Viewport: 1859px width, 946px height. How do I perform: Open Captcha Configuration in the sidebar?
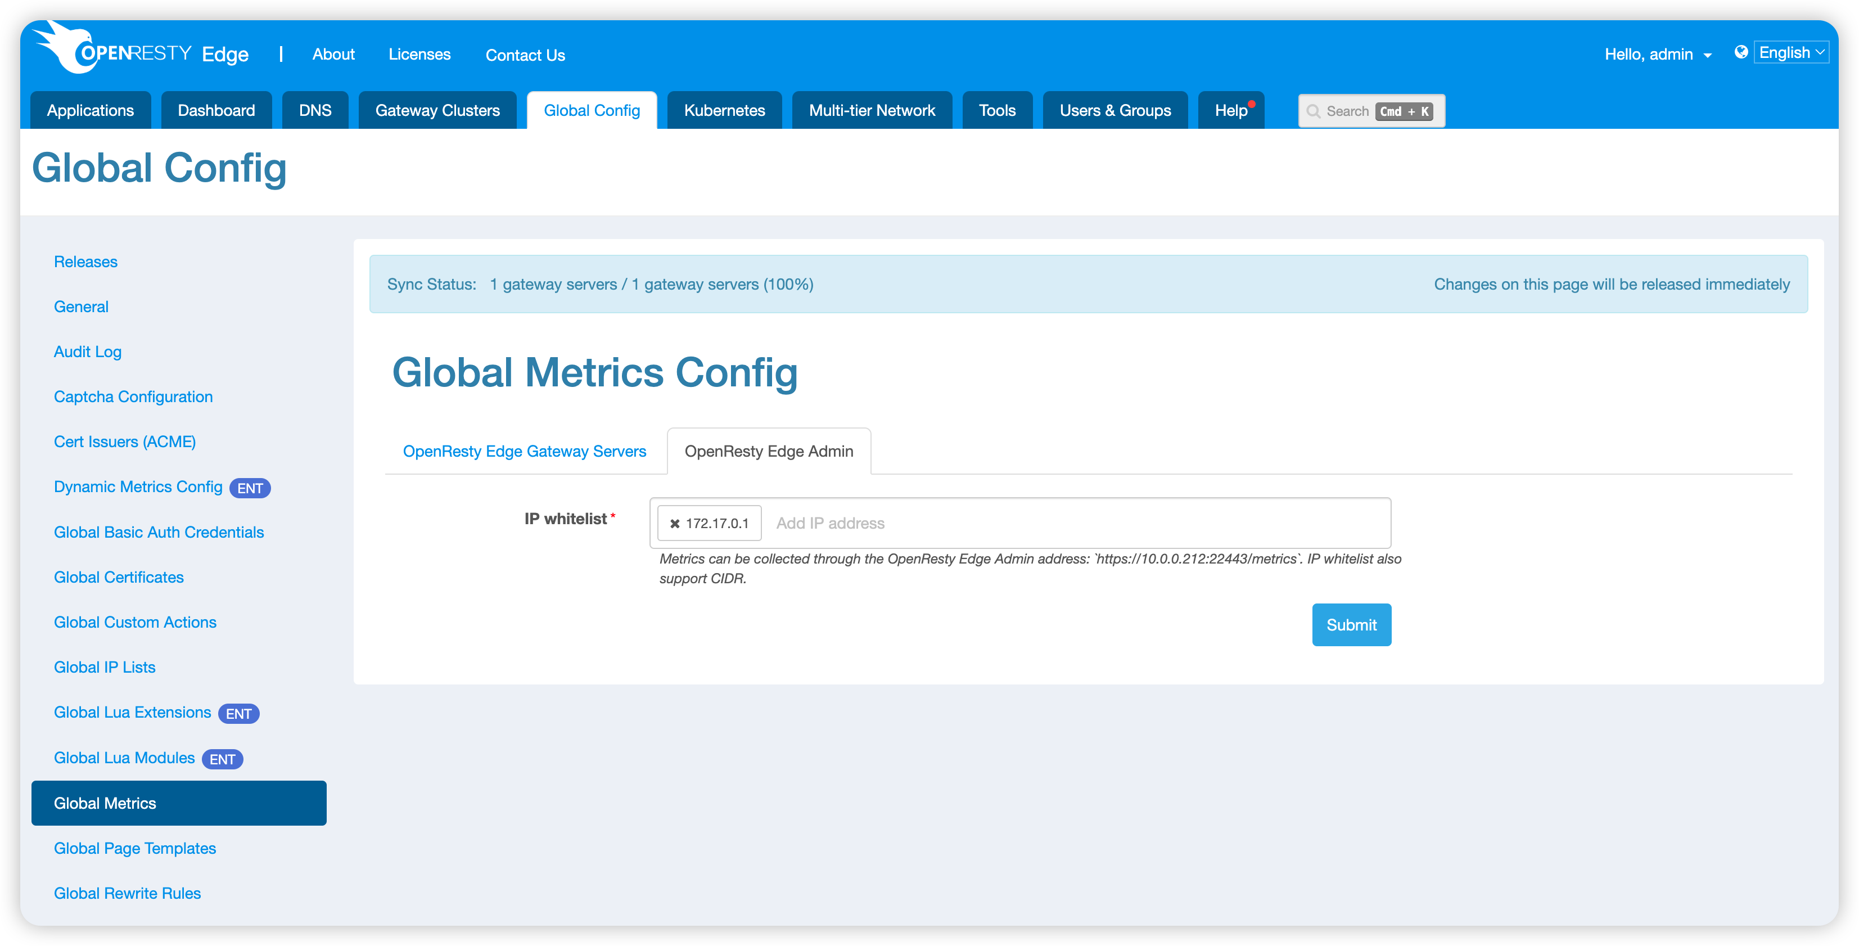[133, 397]
